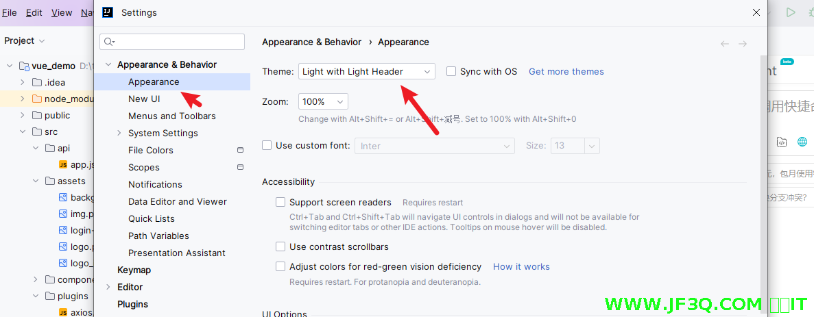814x317 pixels.
Task: Select Keymap in the settings tree
Action: pos(134,270)
